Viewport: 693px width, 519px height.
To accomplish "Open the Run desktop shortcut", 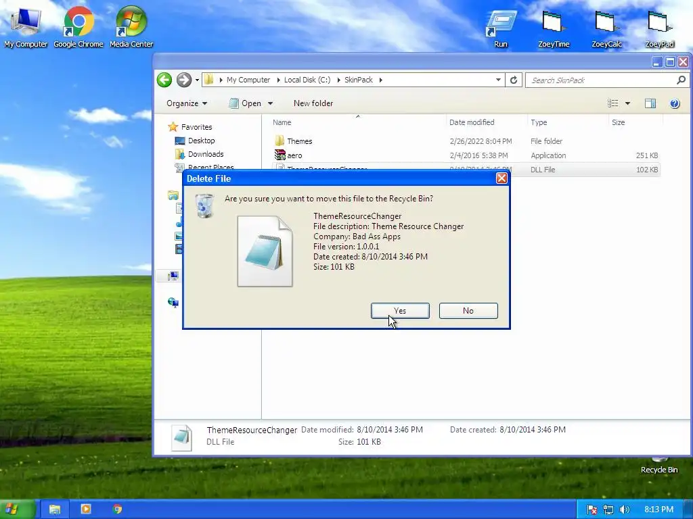I will (501, 28).
